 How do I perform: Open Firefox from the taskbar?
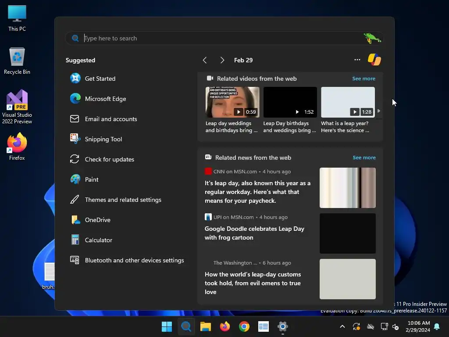pyautogui.click(x=225, y=326)
